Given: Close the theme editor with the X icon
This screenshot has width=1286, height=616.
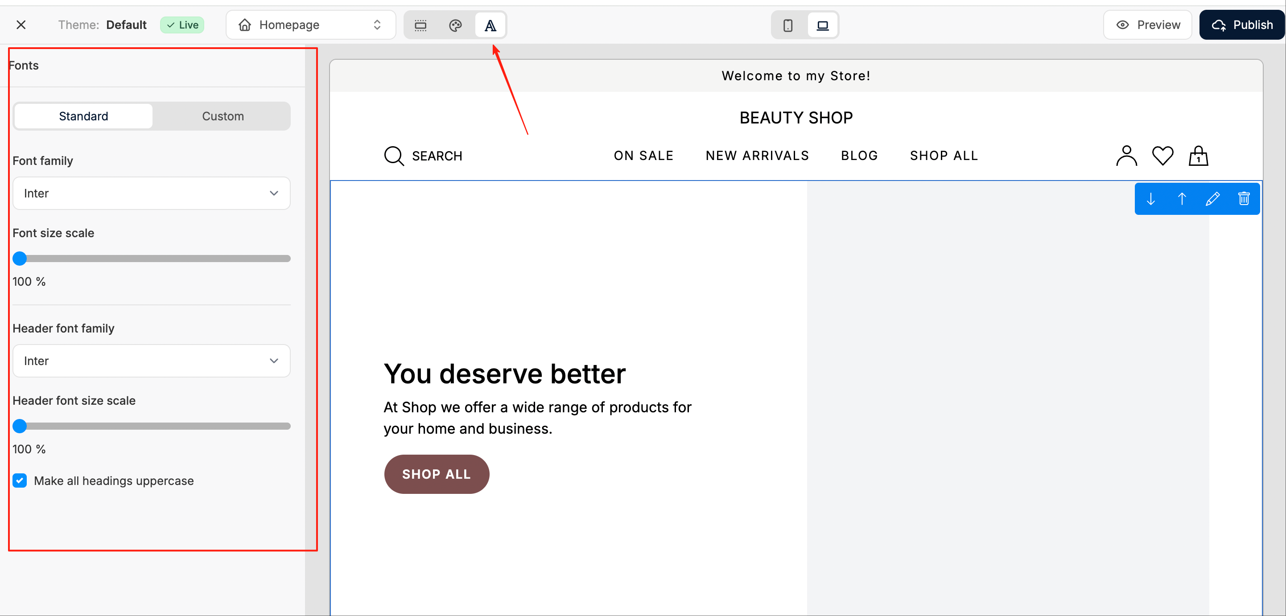Looking at the screenshot, I should coord(21,25).
